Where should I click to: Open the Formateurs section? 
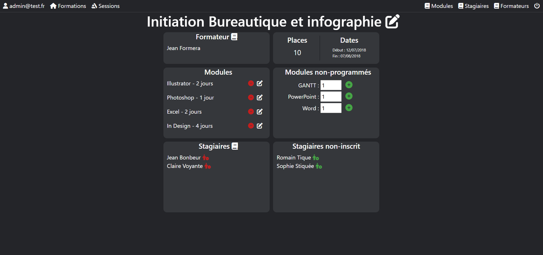511,6
